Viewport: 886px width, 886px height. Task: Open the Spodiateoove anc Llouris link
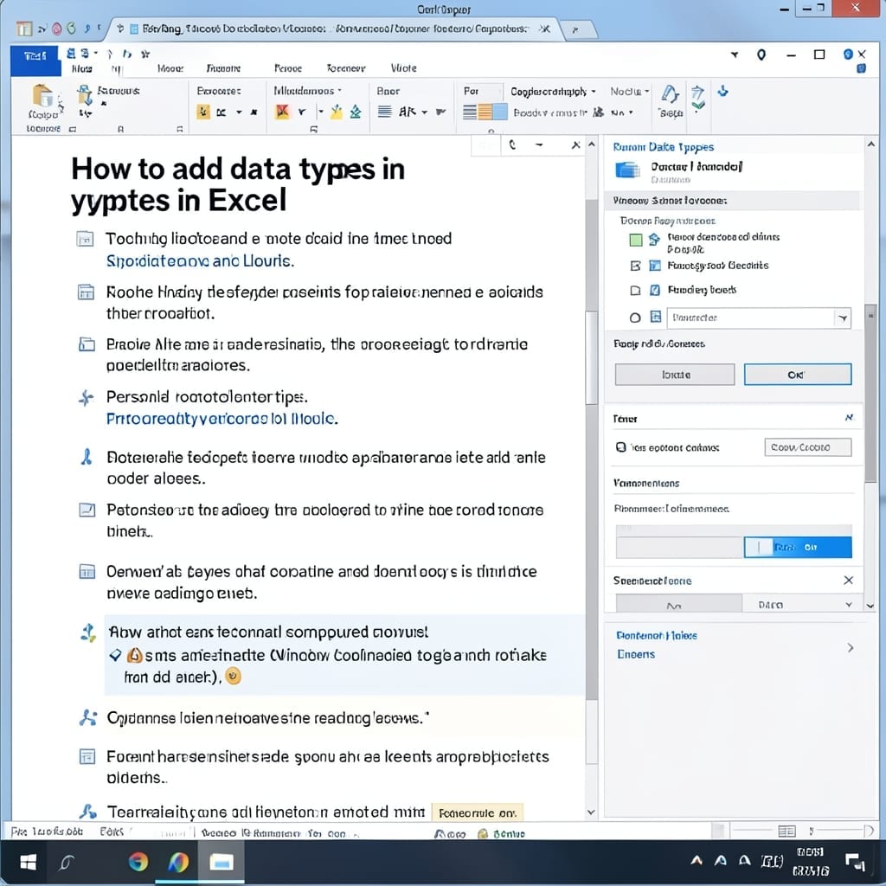(x=200, y=261)
